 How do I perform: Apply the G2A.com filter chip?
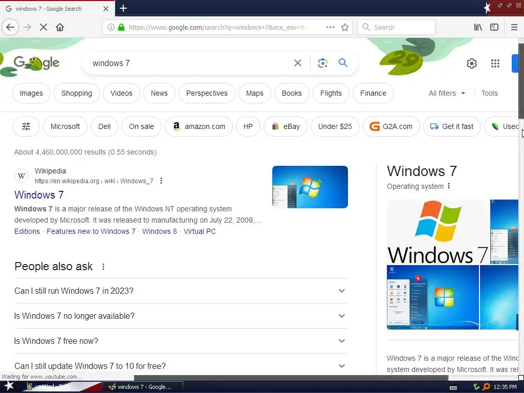391,126
